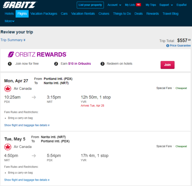Open the Account dropdown menu

click(115, 5)
